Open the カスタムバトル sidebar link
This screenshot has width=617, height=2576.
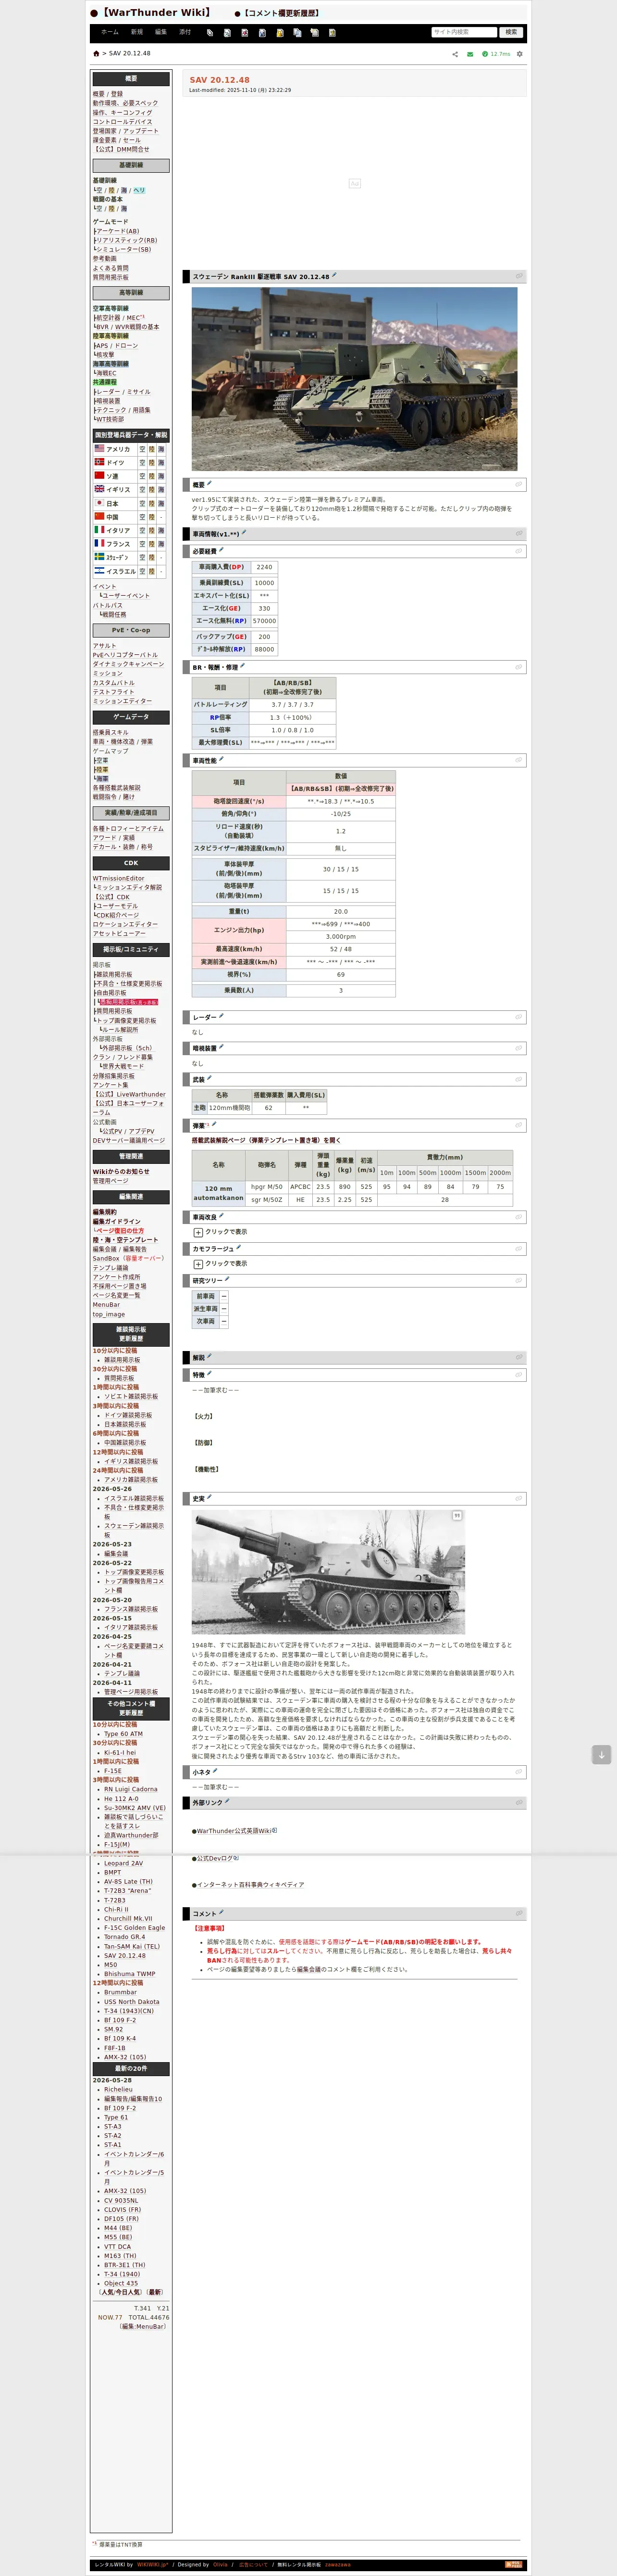click(114, 683)
